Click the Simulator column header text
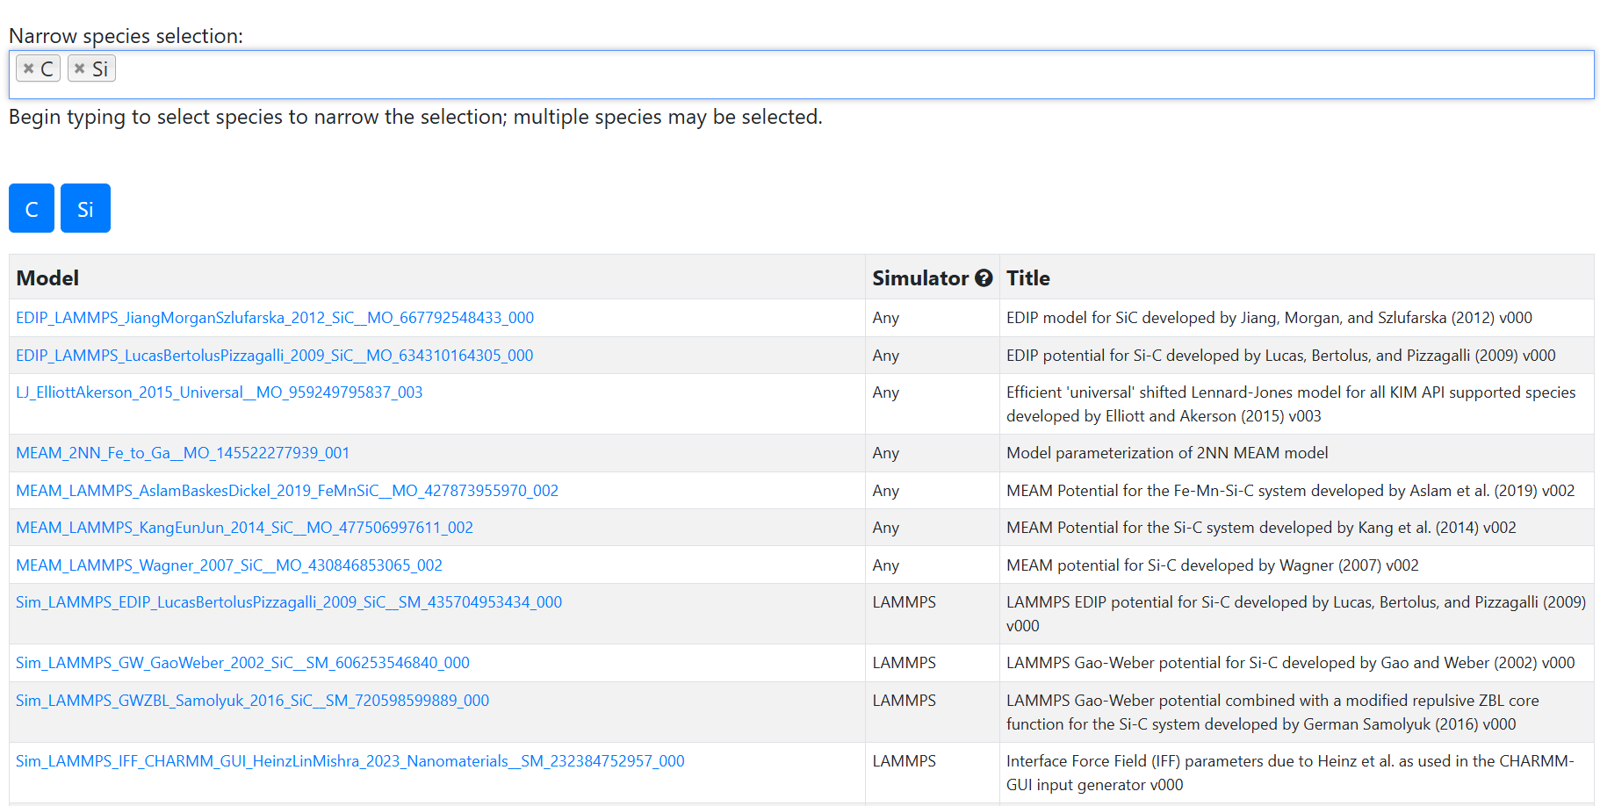Image resolution: width=1600 pixels, height=806 pixels. [x=920, y=278]
